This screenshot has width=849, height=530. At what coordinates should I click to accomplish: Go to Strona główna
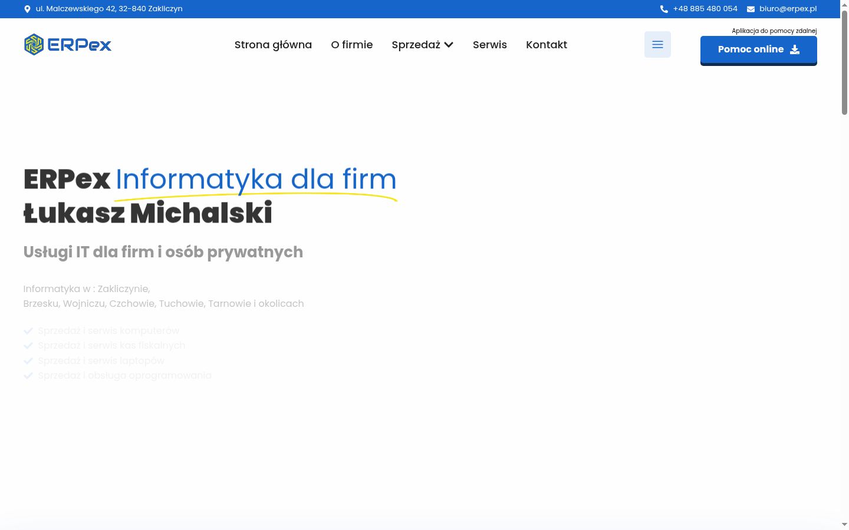273,45
